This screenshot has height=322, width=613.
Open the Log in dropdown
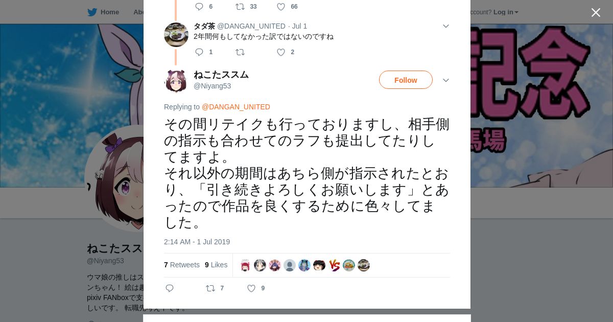coord(506,12)
